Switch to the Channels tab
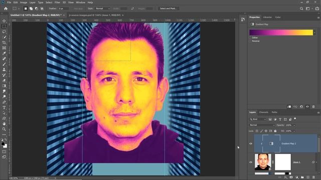Viewport: 321px width, 180px height. [264, 112]
